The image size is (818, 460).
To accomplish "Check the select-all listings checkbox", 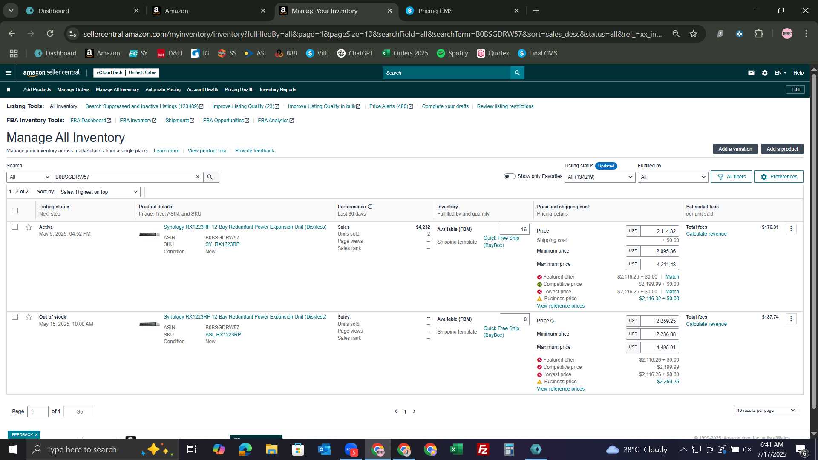I will 15,210.
